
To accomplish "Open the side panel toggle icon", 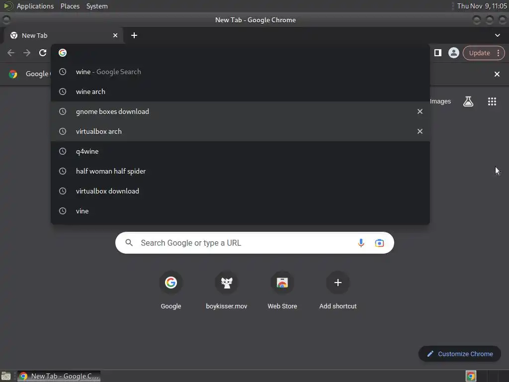I will [x=437, y=53].
